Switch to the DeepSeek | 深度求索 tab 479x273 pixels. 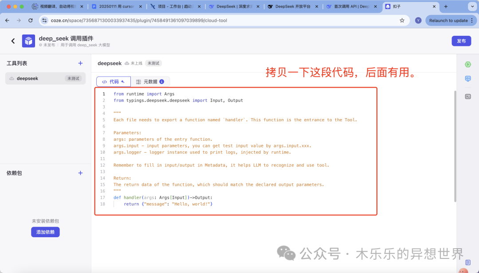[235, 6]
